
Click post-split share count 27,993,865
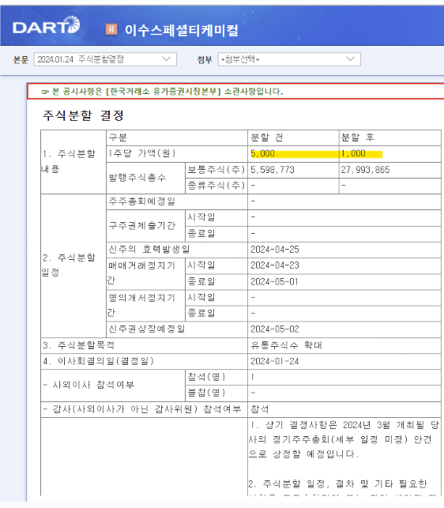click(x=365, y=170)
